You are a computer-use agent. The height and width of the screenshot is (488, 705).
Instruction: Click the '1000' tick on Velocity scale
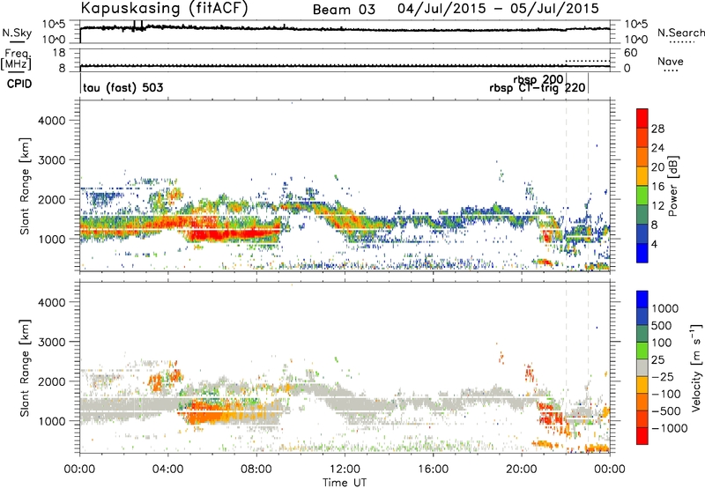664,308
